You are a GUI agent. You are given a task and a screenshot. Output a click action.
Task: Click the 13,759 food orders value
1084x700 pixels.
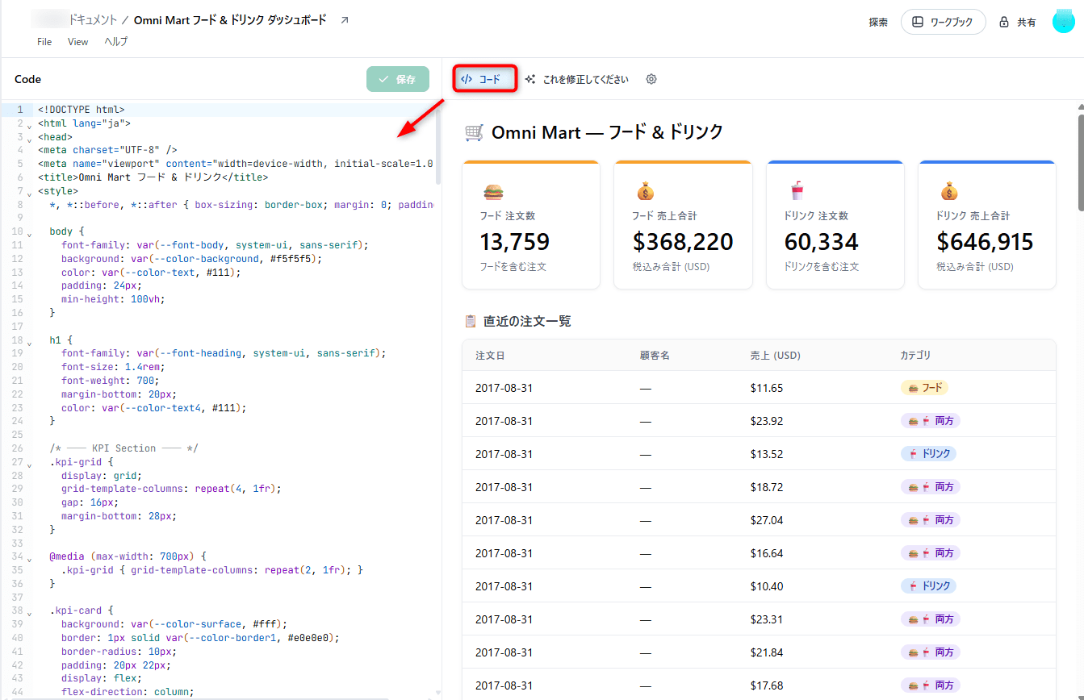coord(514,242)
